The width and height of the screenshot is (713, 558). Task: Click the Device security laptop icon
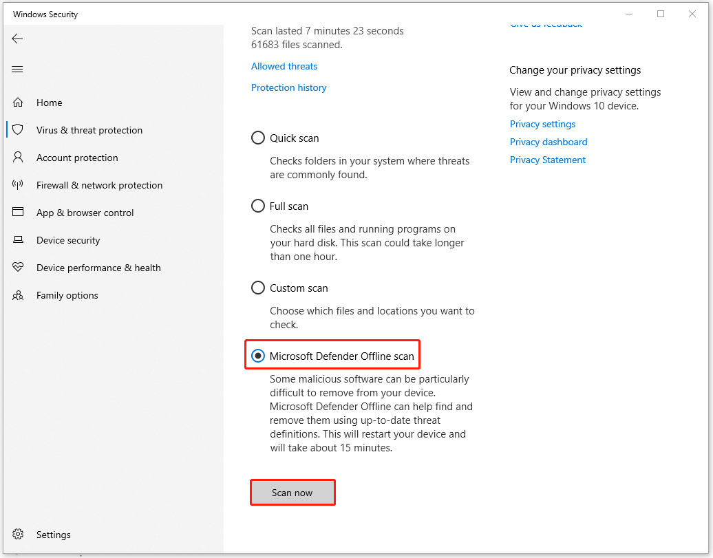click(18, 240)
